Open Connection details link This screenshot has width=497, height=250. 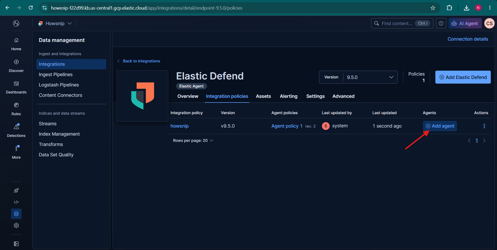(468, 39)
